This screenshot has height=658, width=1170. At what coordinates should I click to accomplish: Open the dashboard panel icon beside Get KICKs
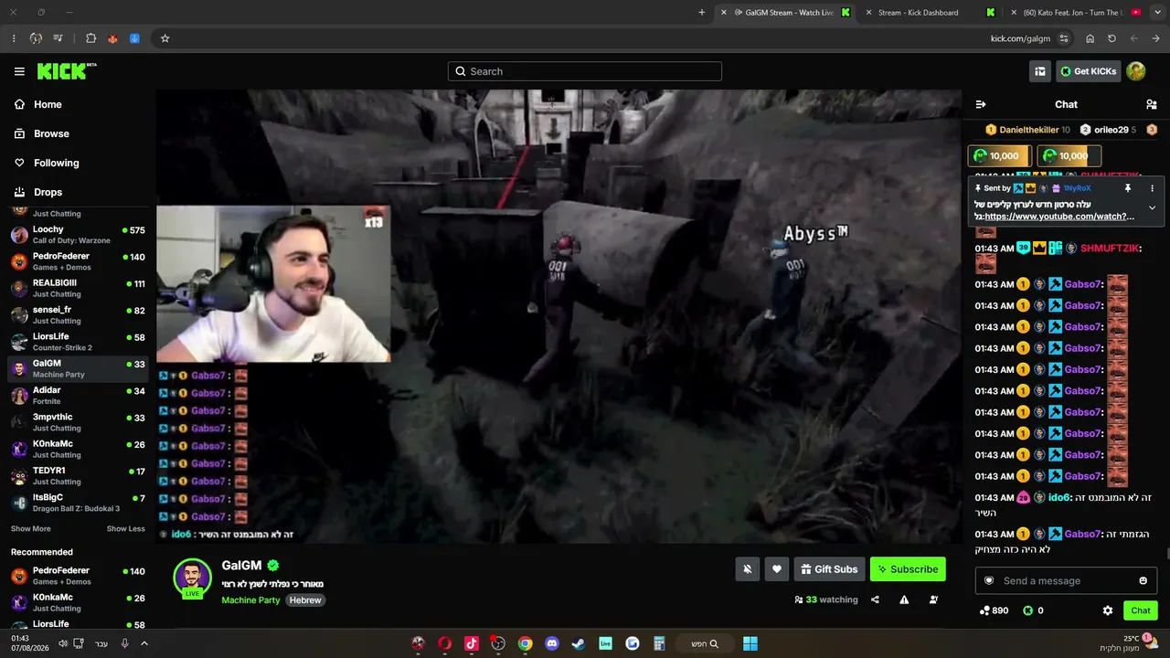tap(1040, 71)
